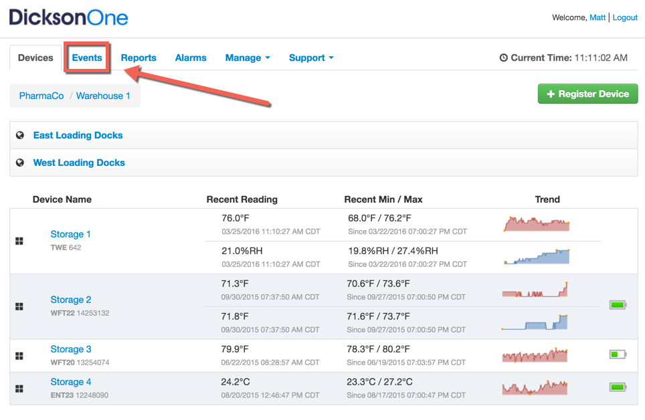Click the 68.0°F / 76.2°F range
645x420 pixels.
coord(379,218)
